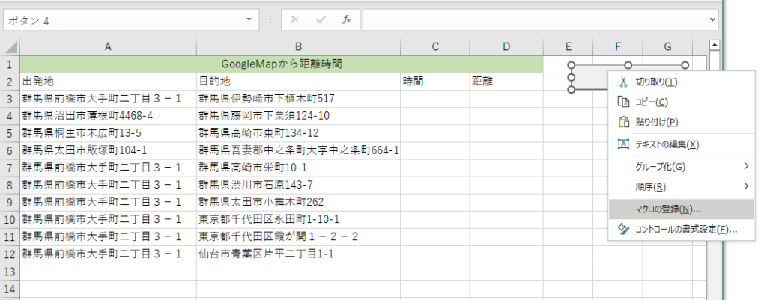Viewport: 767px width, 300px height.
Task: Expand the グループ化(G) submenu arrow
Action: (746, 166)
